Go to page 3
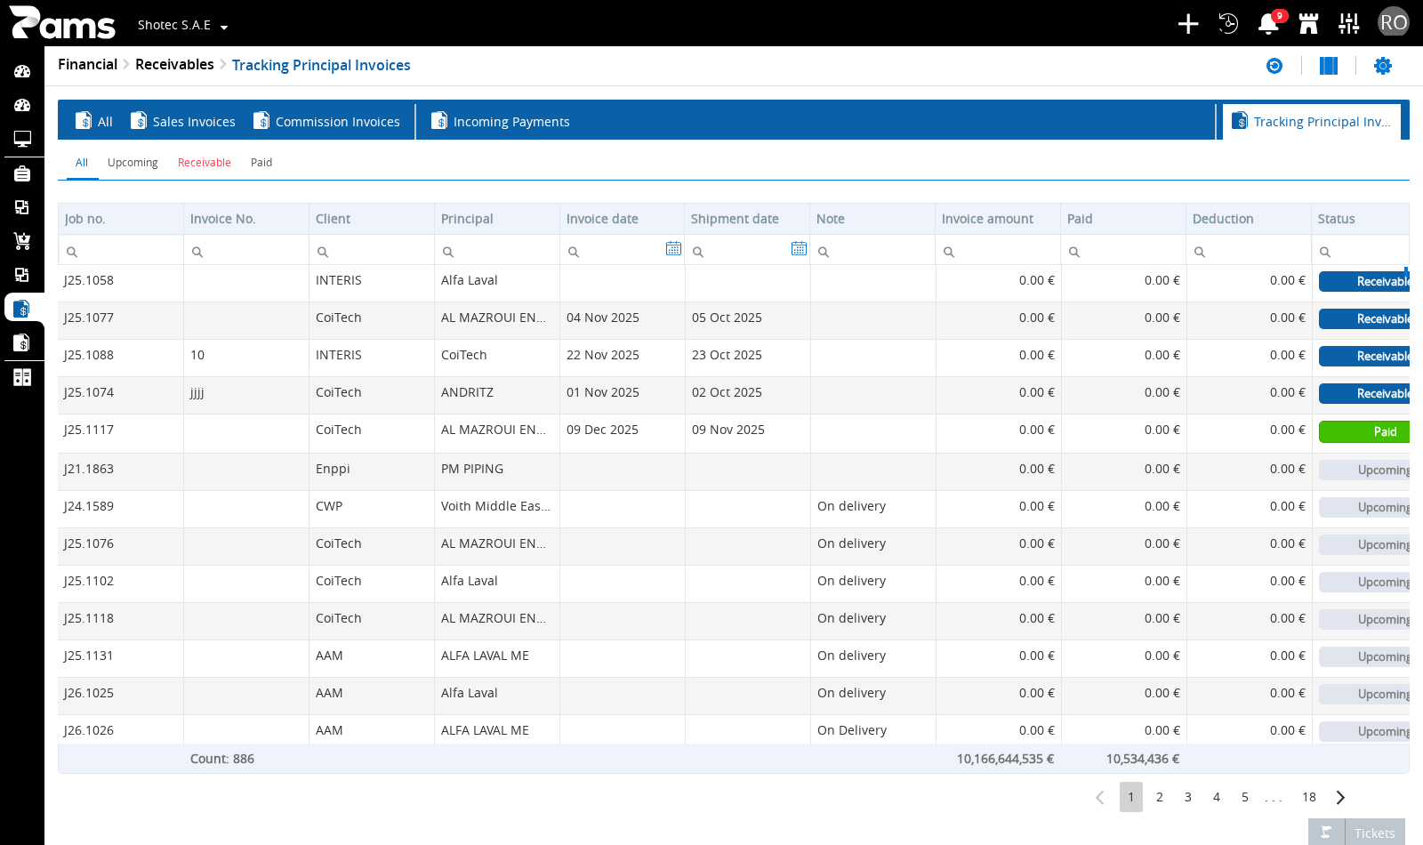The image size is (1423, 845). (x=1188, y=797)
